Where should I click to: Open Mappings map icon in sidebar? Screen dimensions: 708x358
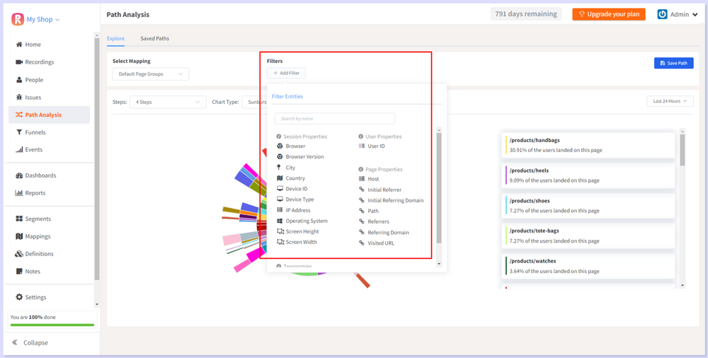click(x=19, y=236)
